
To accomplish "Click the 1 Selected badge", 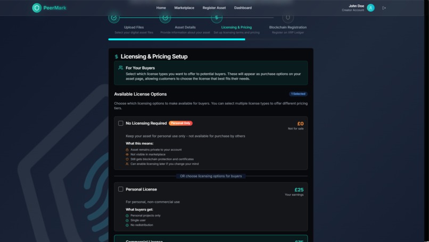I will click(x=298, y=94).
